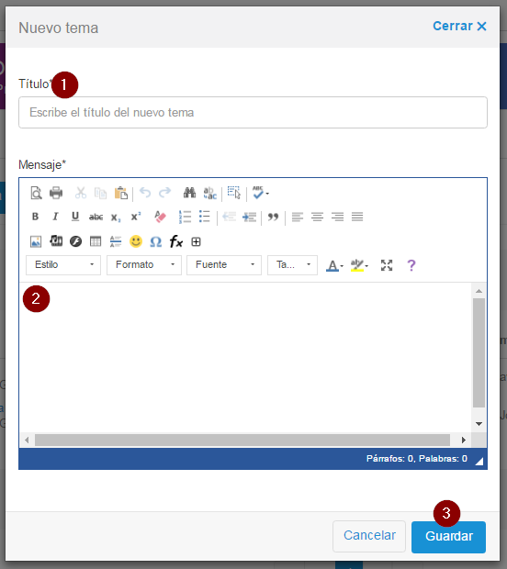Open the background highlight color picker

tap(359, 265)
